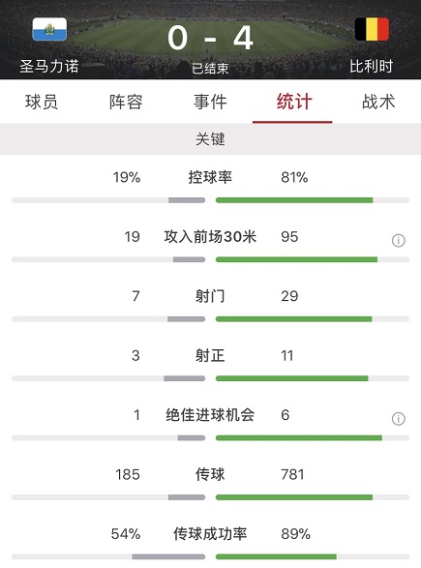The height and width of the screenshot is (568, 421).
Task: Tap the green 绝佳进球机会 bar
Action: pyautogui.click(x=299, y=438)
